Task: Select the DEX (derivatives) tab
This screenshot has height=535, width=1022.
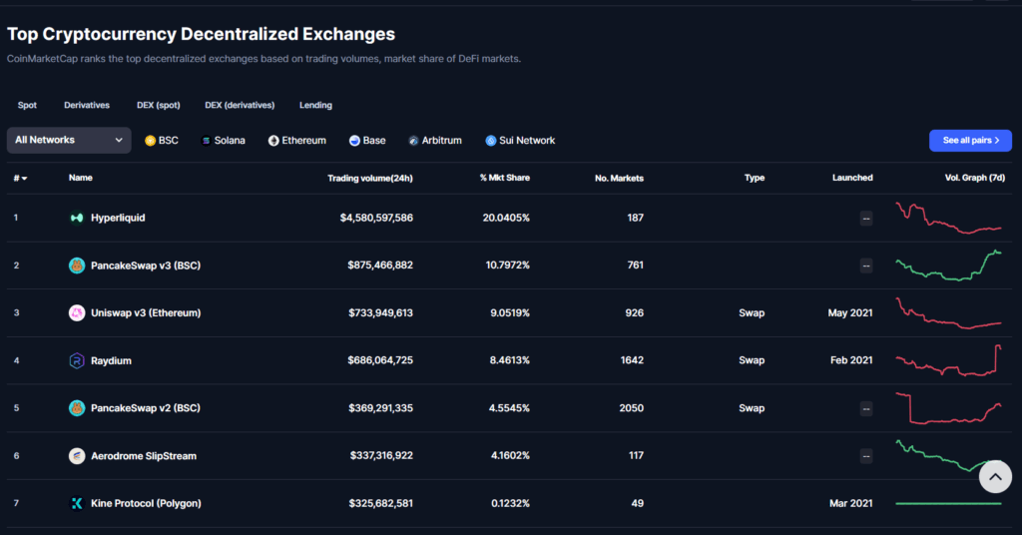Action: [240, 105]
